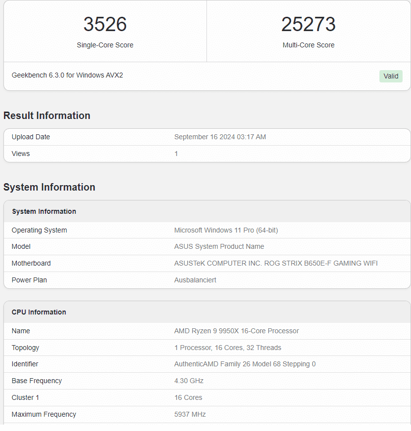The height and width of the screenshot is (431, 411).
Task: Select the 3526 single-core score number
Action: click(105, 24)
